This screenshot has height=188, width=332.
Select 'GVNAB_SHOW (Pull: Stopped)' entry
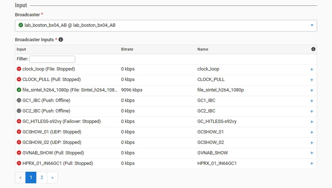point(53,153)
